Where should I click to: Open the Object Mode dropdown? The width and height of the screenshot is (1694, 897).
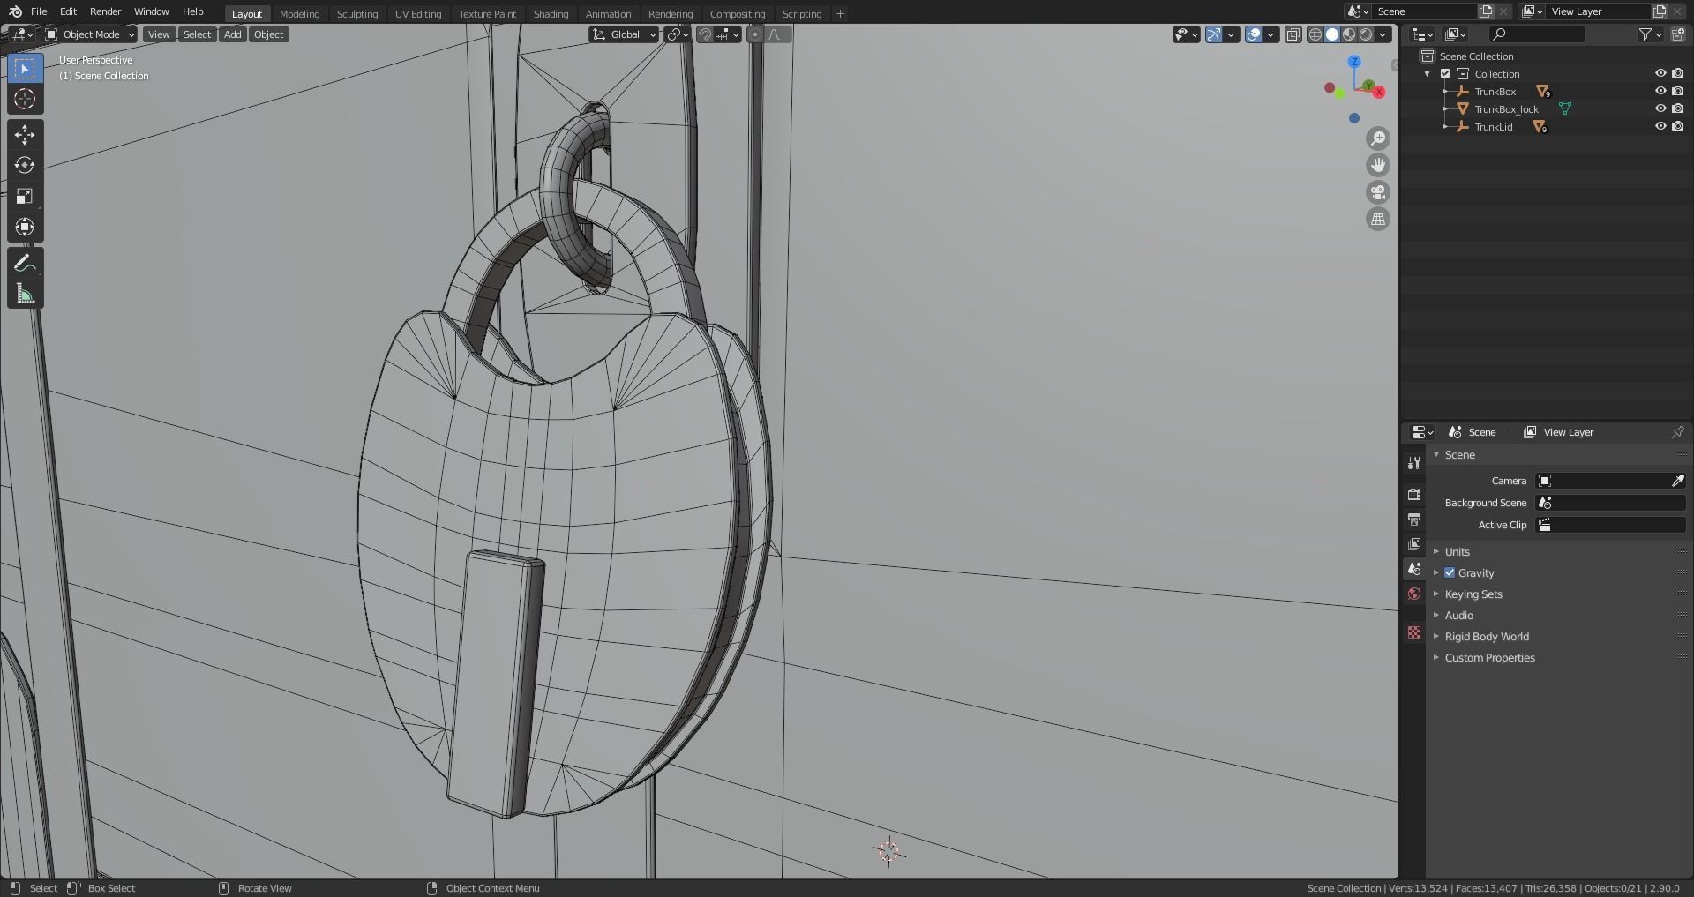[x=90, y=34]
